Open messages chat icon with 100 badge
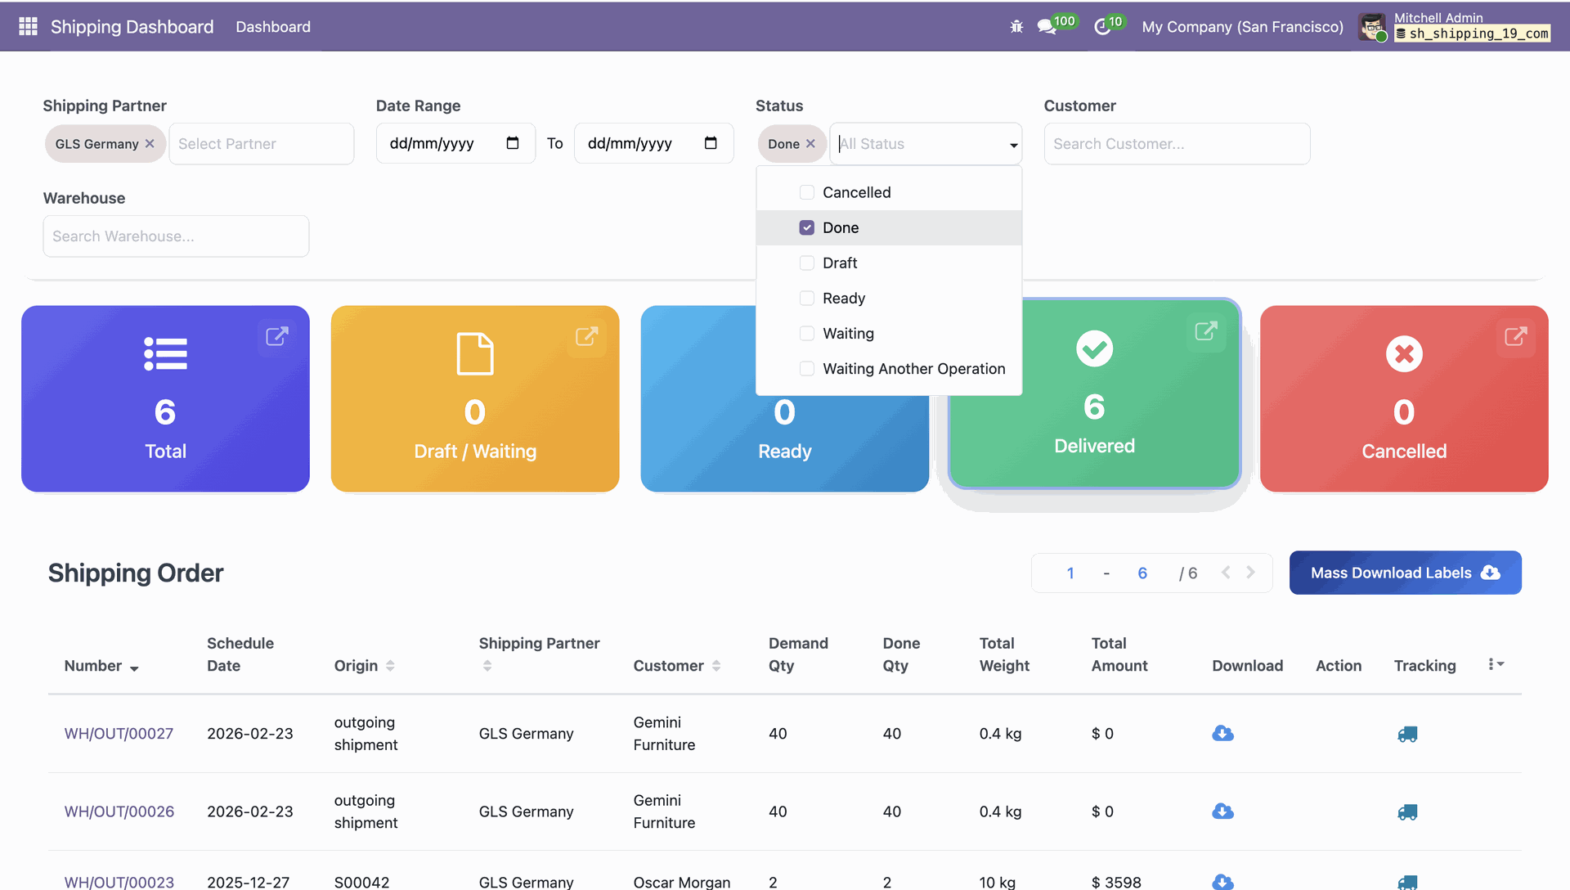Screen dimensions: 1570x890 (1046, 27)
